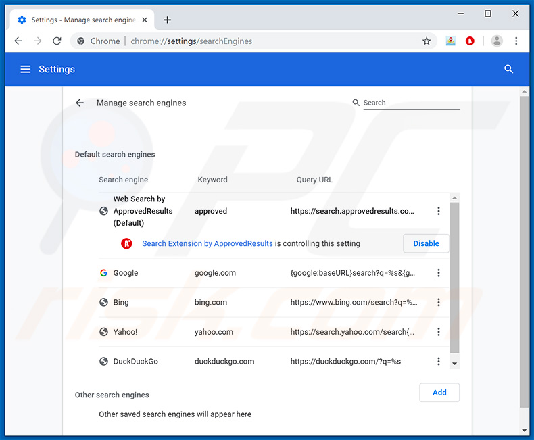Minimize the Chrome window
Image resolution: width=534 pixels, height=440 pixels.
[x=460, y=14]
